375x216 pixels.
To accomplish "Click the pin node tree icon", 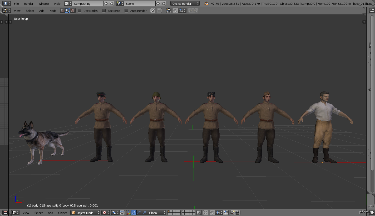I will click(x=153, y=11).
